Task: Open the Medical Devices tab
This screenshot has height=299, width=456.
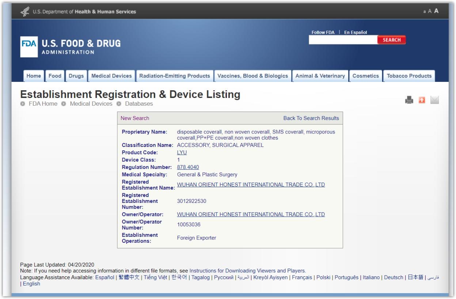Action: point(111,76)
